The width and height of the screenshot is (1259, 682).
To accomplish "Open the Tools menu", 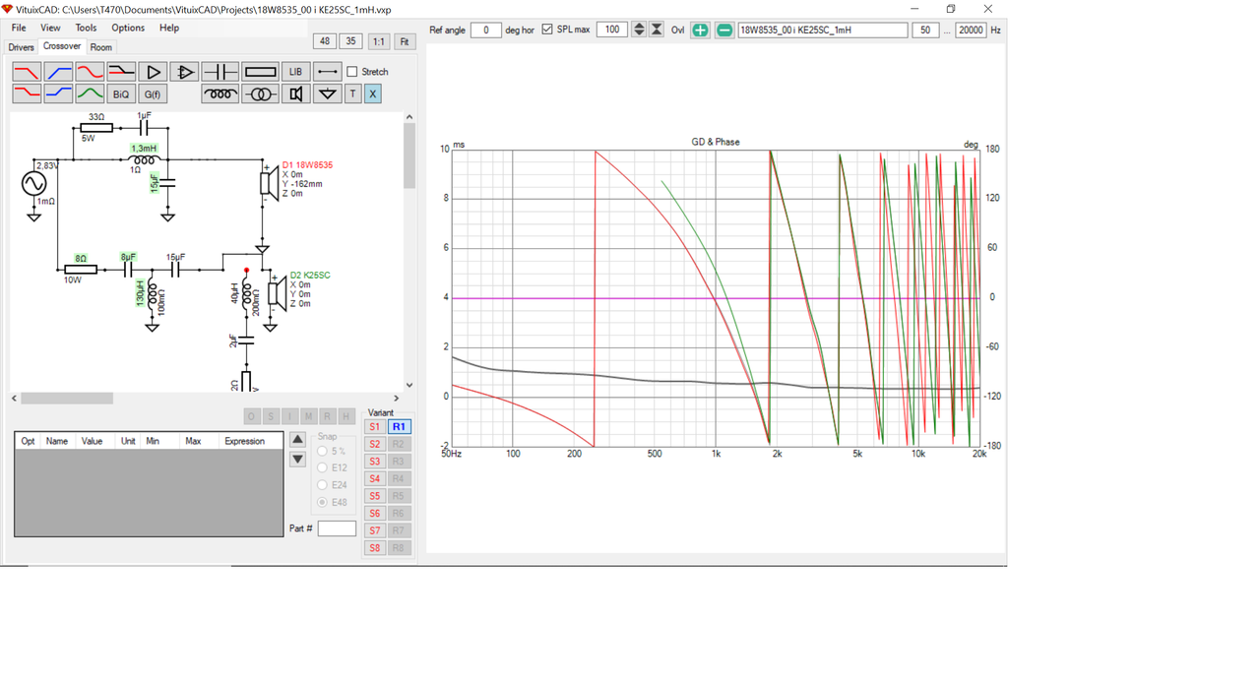I will tap(86, 28).
